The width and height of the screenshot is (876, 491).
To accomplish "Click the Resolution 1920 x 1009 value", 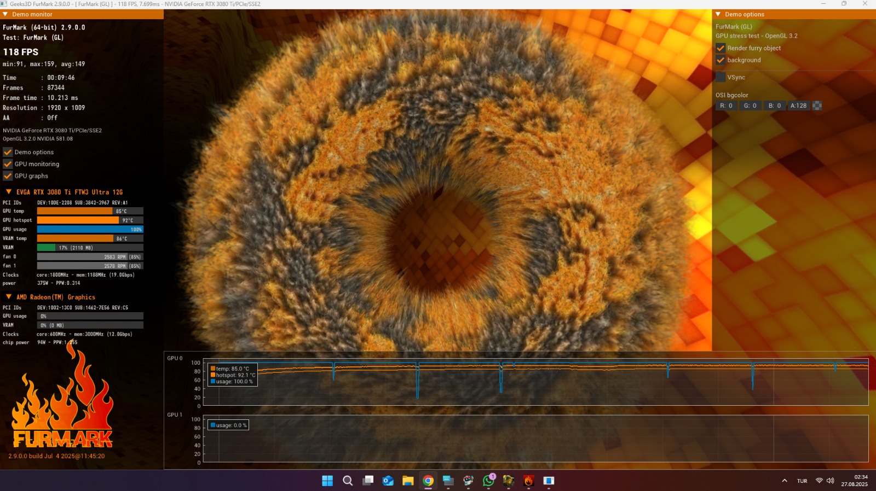I will point(66,108).
